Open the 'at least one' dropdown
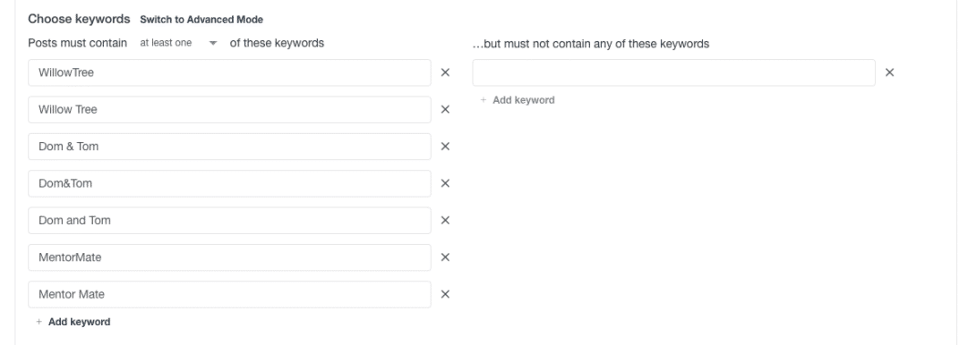The width and height of the screenshot is (967, 345). point(178,43)
